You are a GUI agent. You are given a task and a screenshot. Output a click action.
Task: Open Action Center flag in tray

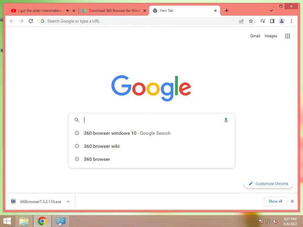point(261,221)
